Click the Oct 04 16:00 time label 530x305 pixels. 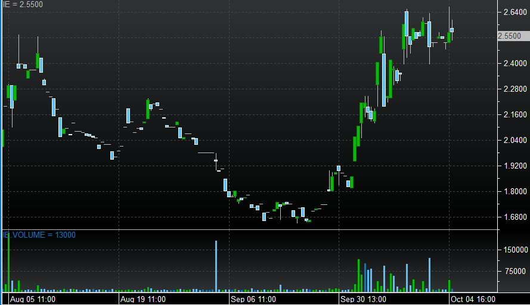pyautogui.click(x=473, y=298)
